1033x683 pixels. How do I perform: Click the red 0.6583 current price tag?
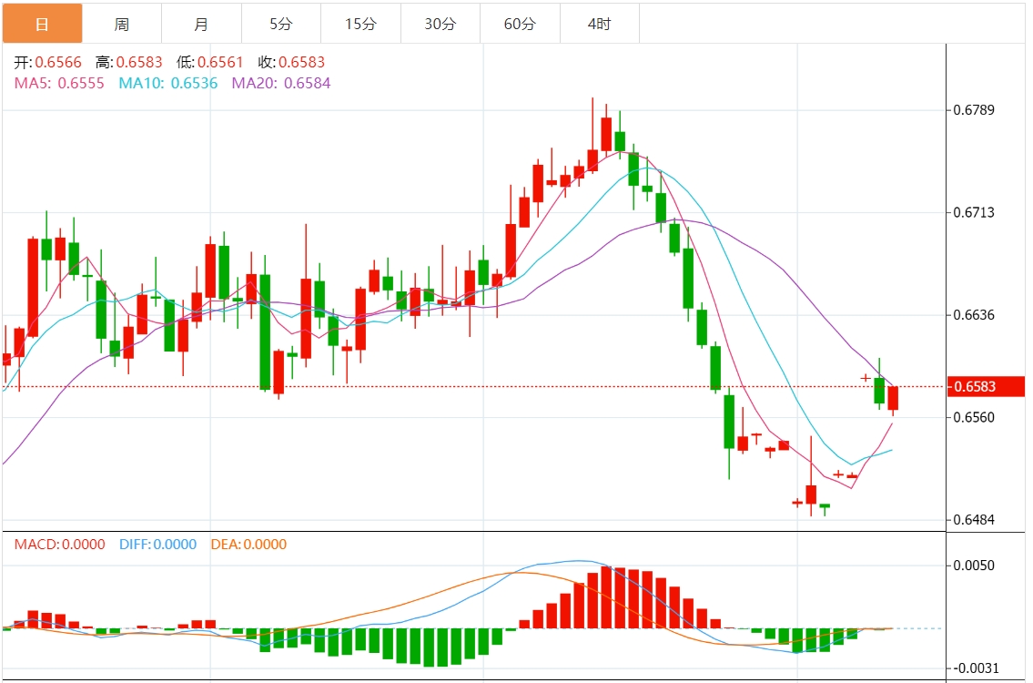pyautogui.click(x=987, y=386)
